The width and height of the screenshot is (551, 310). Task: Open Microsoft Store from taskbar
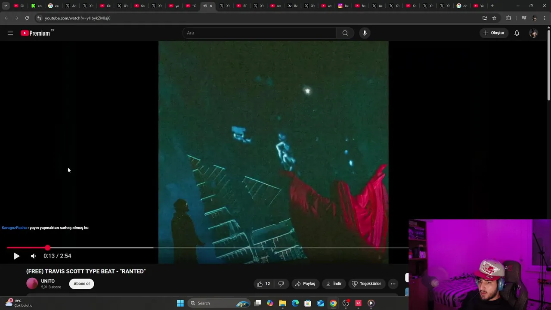(x=308, y=303)
